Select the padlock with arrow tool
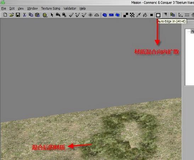194x160 pixels. tap(58, 15)
